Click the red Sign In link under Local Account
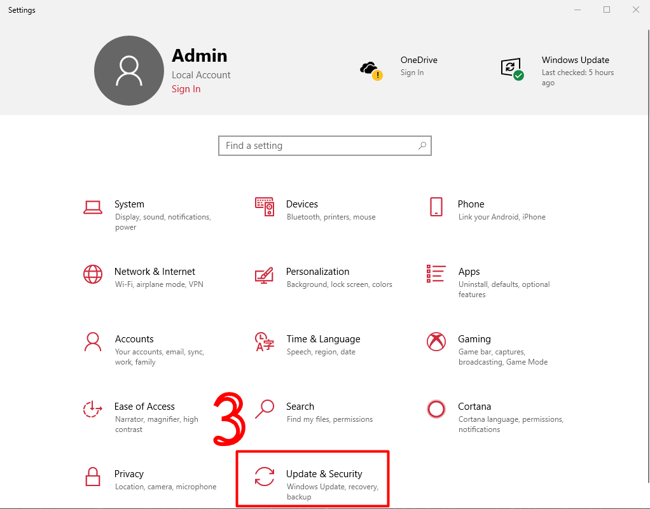Image resolution: width=650 pixels, height=509 pixels. (186, 89)
